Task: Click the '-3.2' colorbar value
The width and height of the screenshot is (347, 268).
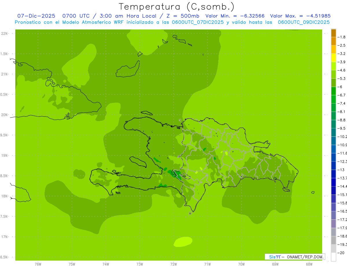Action: coord(342,54)
